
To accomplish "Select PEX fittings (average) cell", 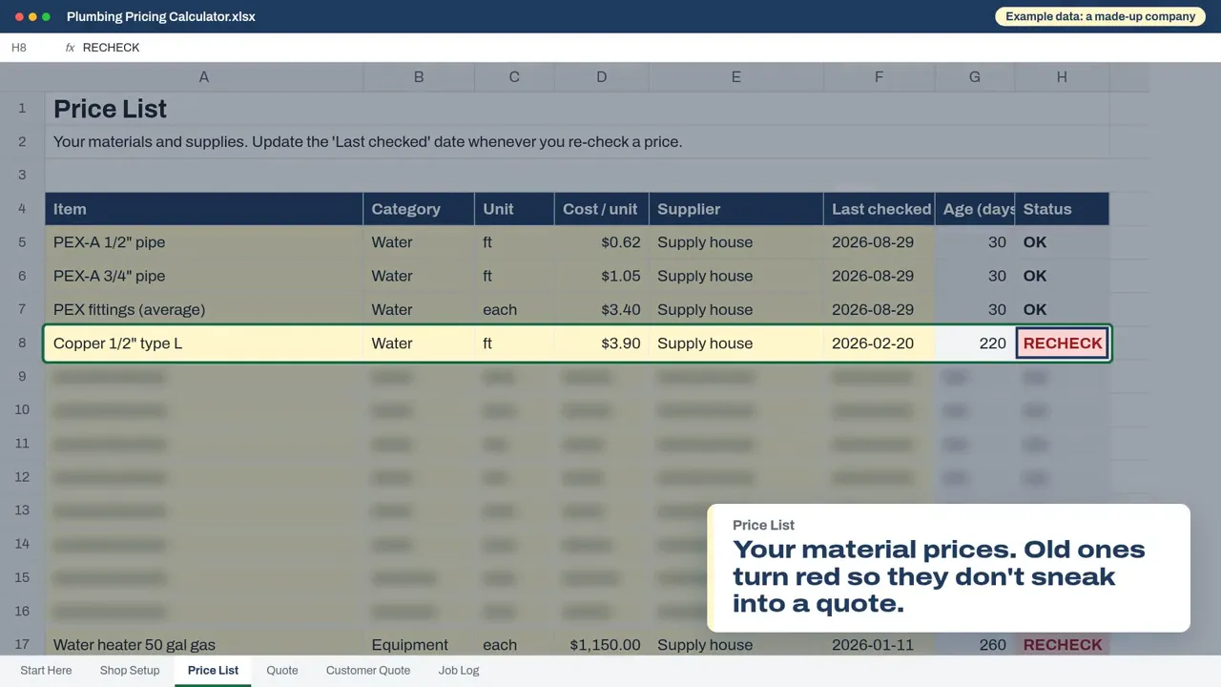I will click(x=204, y=309).
